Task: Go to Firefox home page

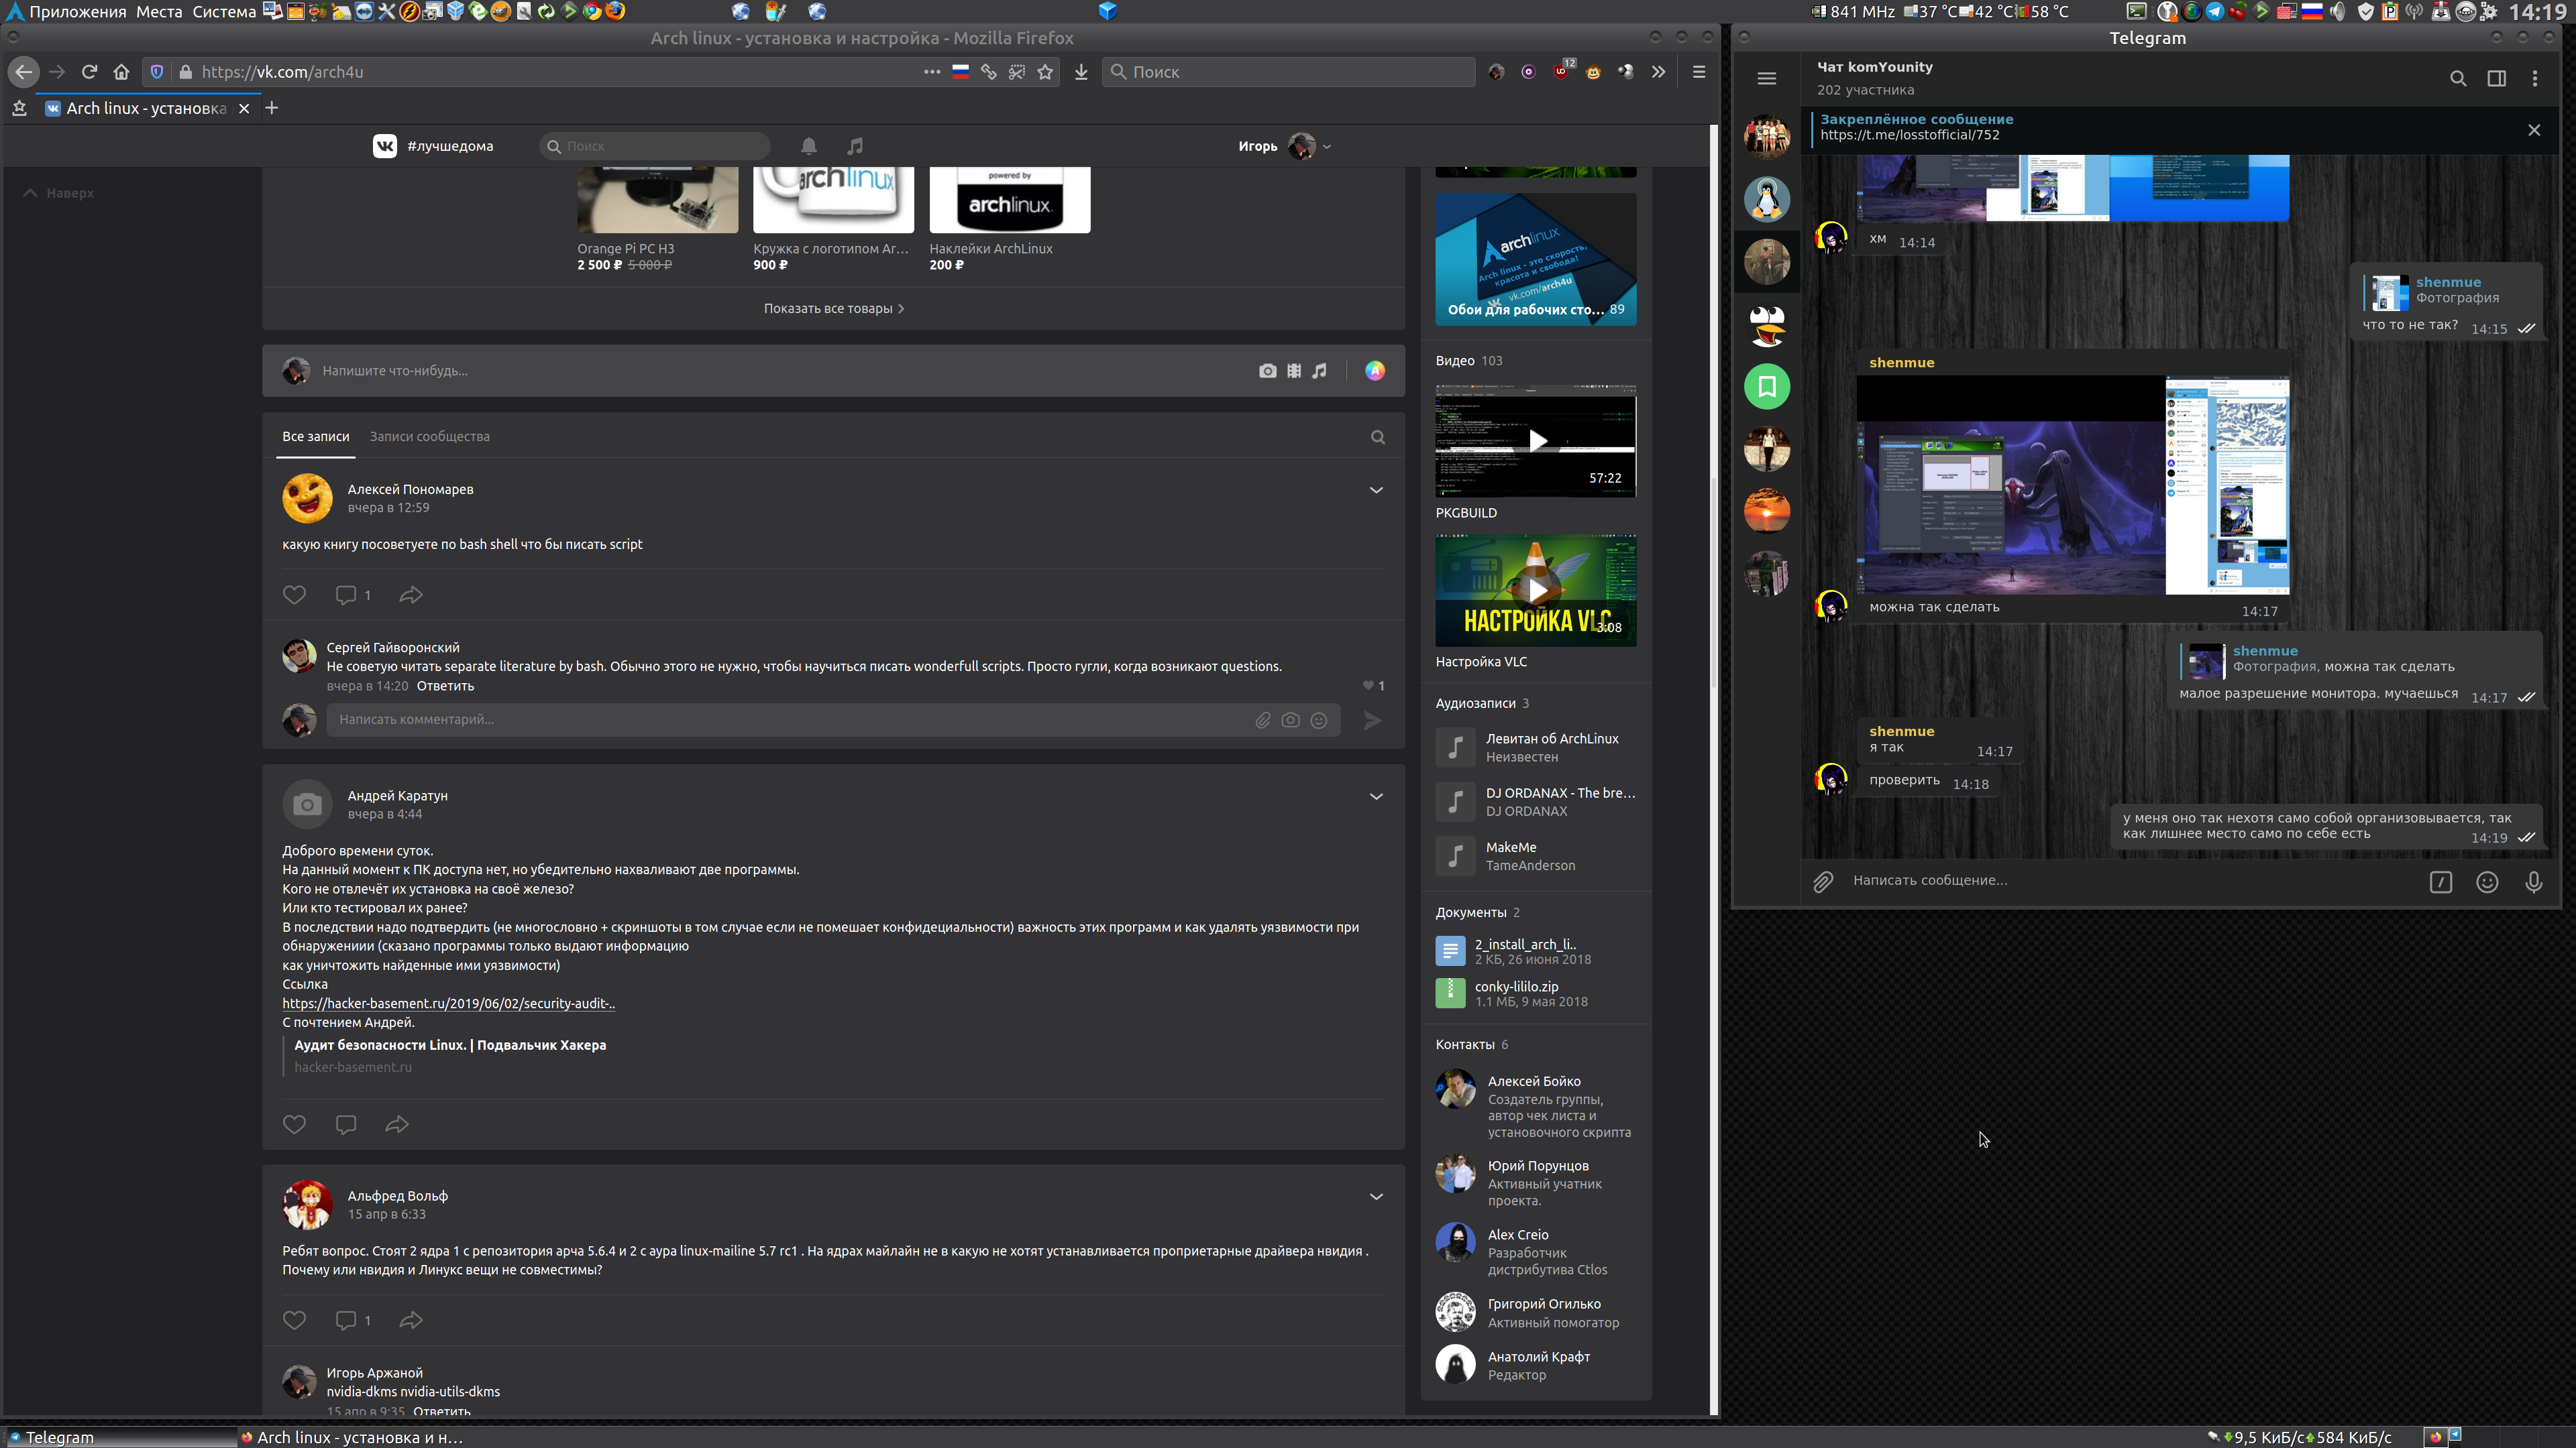Action: [121, 72]
